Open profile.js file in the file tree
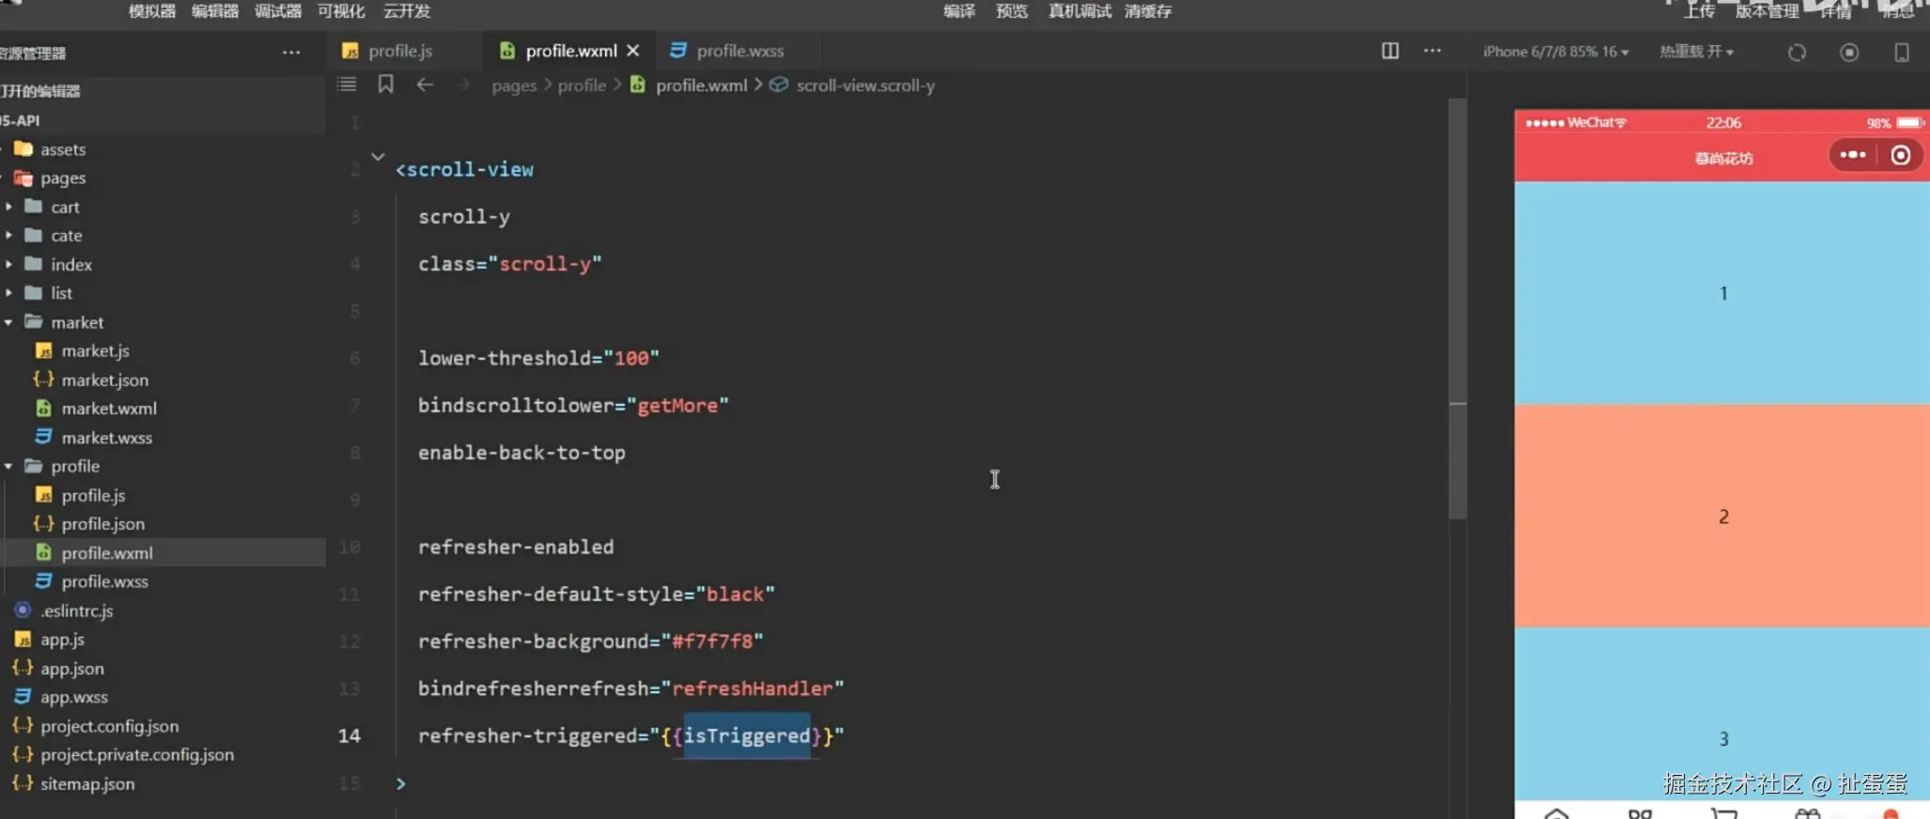Image resolution: width=1930 pixels, height=819 pixels. (x=93, y=495)
